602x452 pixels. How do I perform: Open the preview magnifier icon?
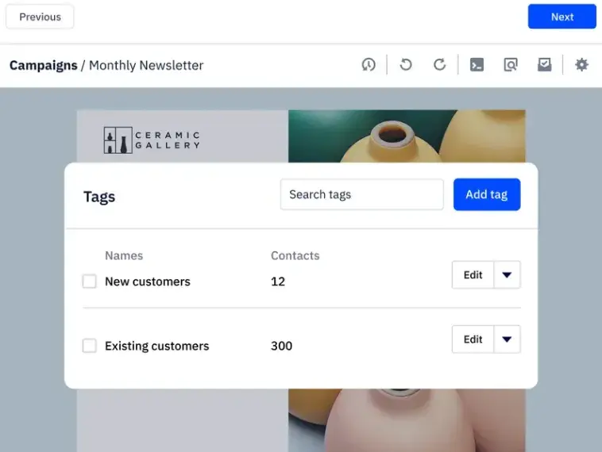coord(511,64)
